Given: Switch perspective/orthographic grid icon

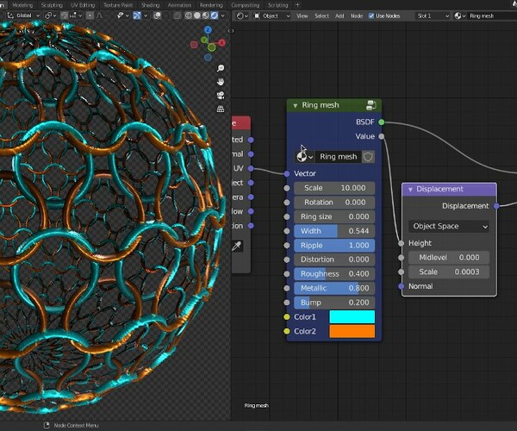Looking at the screenshot, I should click(221, 109).
